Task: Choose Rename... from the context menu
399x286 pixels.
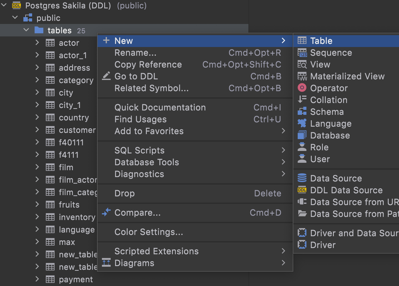Action: click(x=136, y=53)
